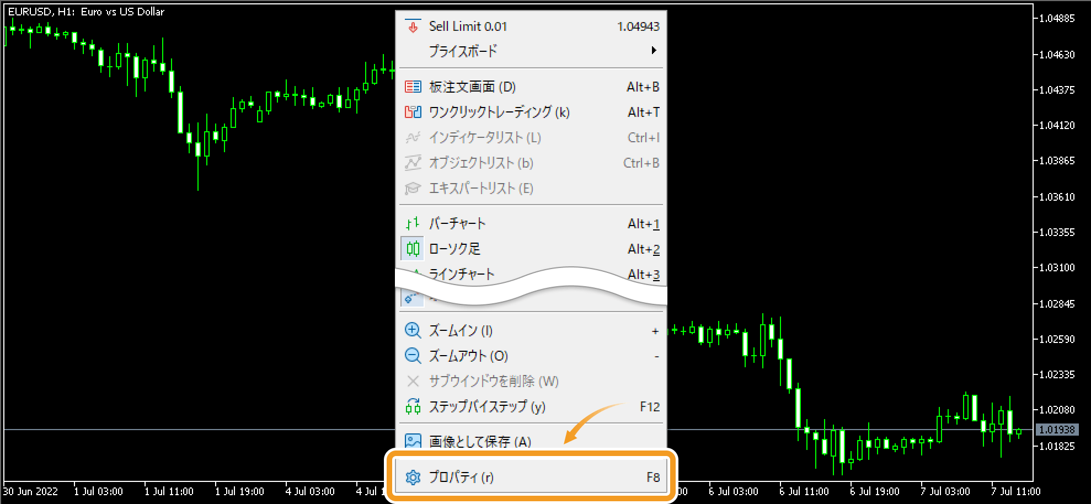This screenshot has height=504, width=1091.
Task: Expand the プライスボード submenu arrow
Action: pos(654,51)
